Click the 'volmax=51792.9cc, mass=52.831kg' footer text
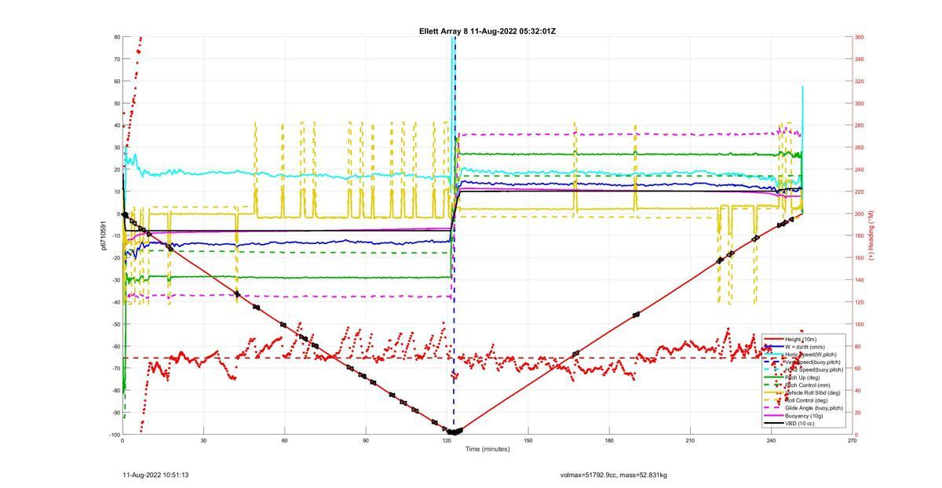 point(614,475)
